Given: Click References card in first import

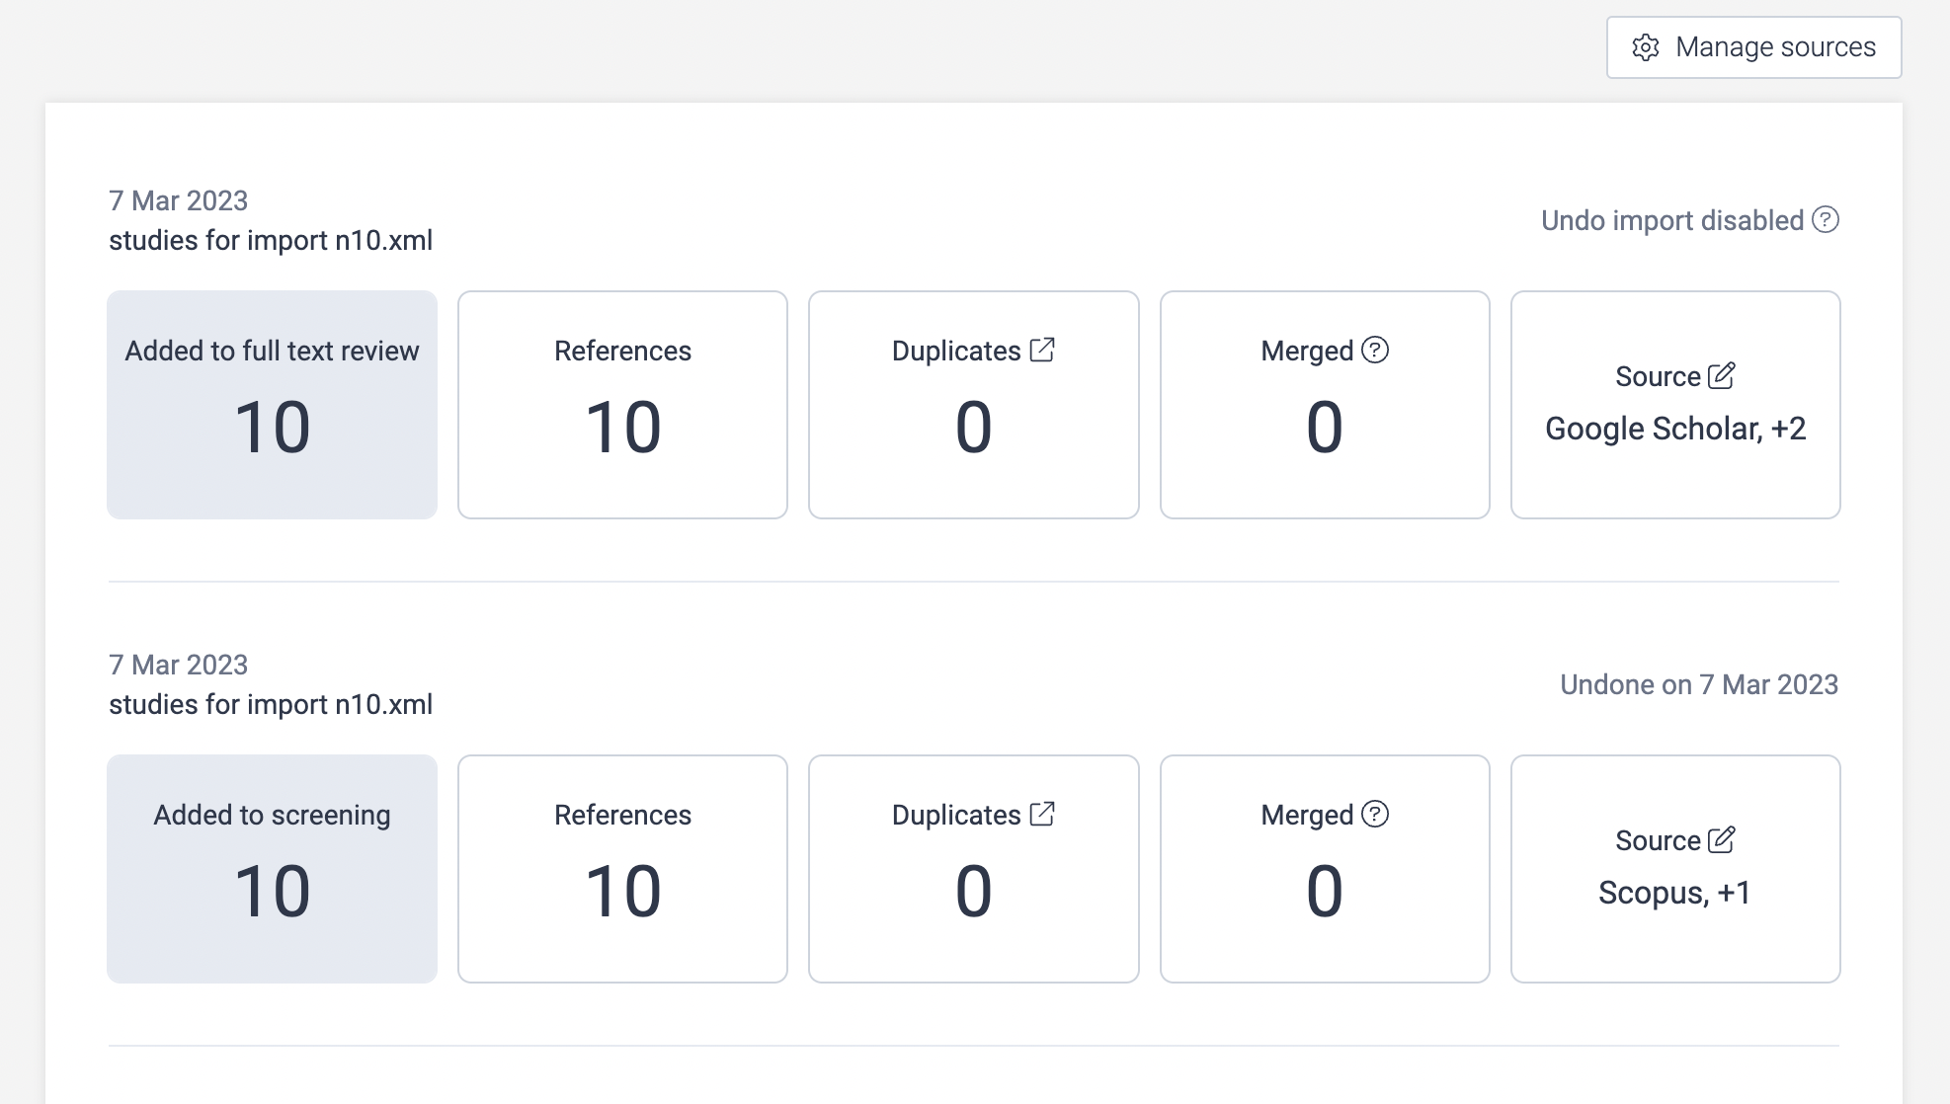Looking at the screenshot, I should pos(622,405).
